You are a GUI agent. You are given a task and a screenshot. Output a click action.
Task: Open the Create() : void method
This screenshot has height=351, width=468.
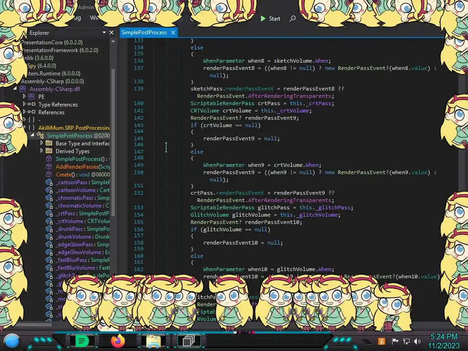tap(82, 175)
